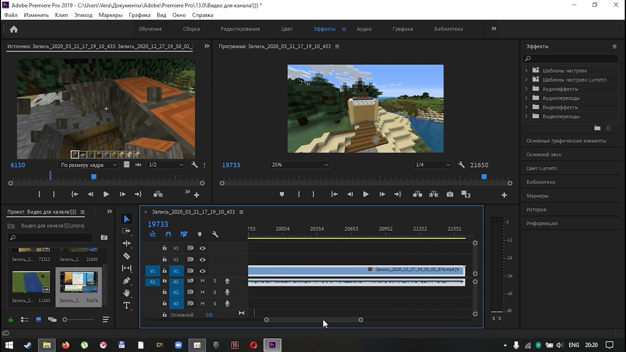626x352 pixels.
Task: Open 'История' panel
Action: [x=536, y=209]
